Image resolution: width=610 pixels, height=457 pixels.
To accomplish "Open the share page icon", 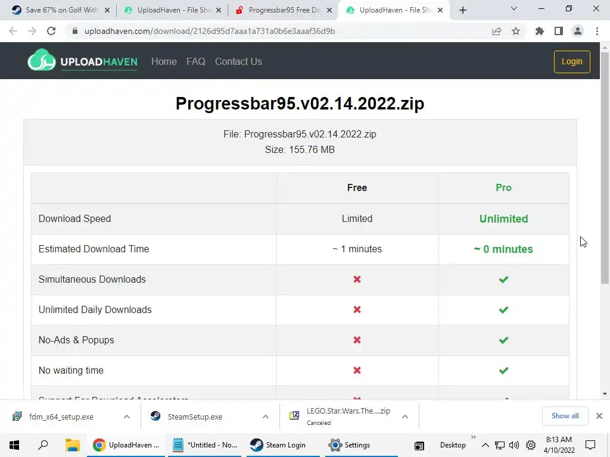I will point(497,31).
